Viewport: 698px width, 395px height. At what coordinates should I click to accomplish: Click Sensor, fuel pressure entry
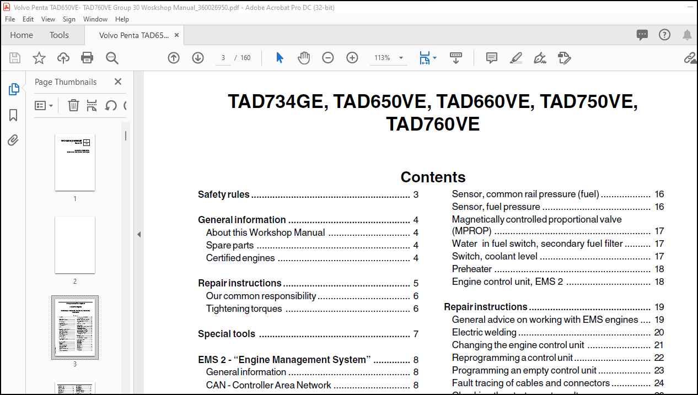558,207
